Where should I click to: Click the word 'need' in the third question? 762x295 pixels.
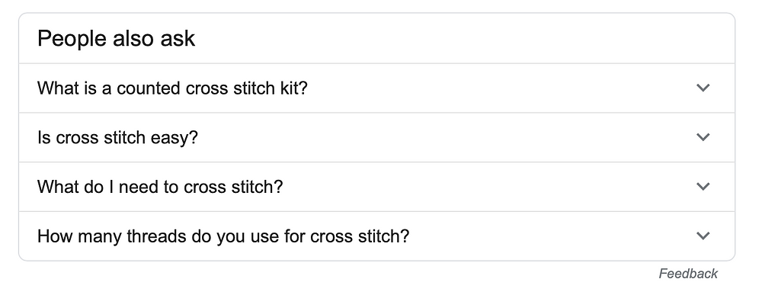[x=137, y=187]
